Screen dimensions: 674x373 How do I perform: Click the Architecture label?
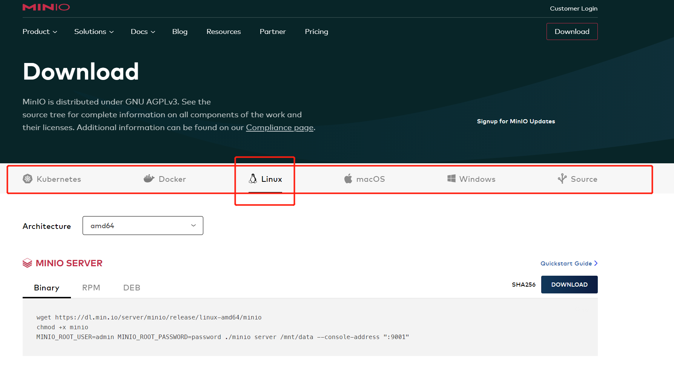(47, 226)
